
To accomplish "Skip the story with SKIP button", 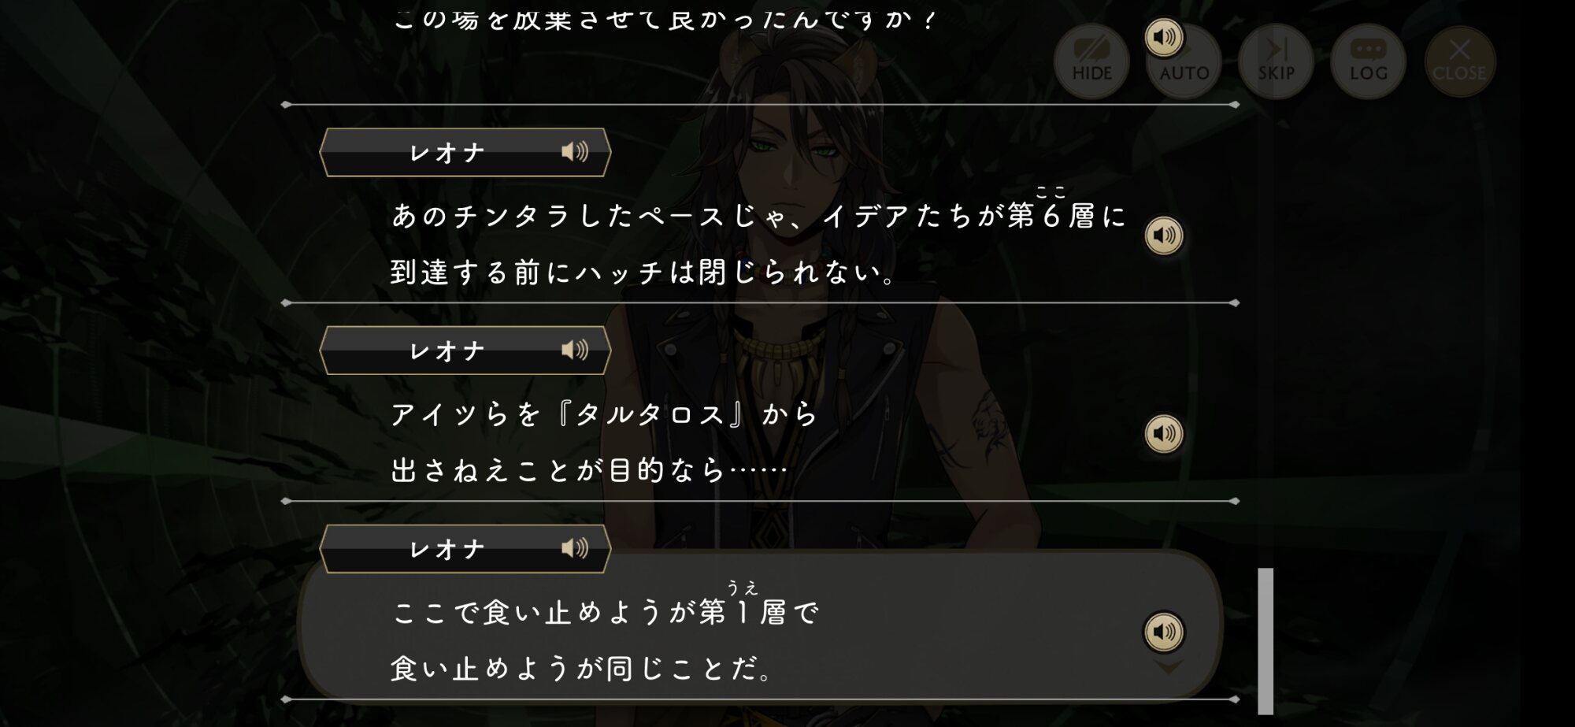I will [x=1276, y=61].
